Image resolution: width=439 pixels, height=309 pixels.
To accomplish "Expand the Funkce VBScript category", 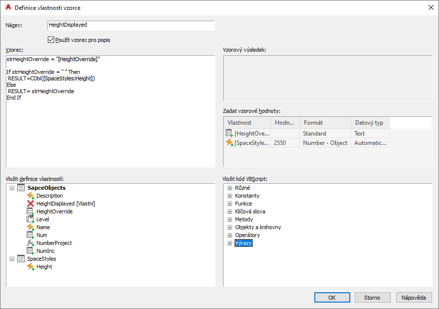I will pos(230,204).
